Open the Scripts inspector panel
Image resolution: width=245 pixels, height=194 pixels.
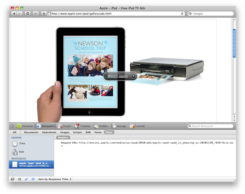[x=64, y=126]
